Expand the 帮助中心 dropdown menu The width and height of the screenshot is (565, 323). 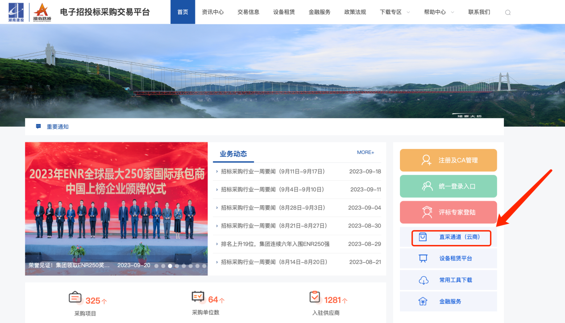[439, 12]
